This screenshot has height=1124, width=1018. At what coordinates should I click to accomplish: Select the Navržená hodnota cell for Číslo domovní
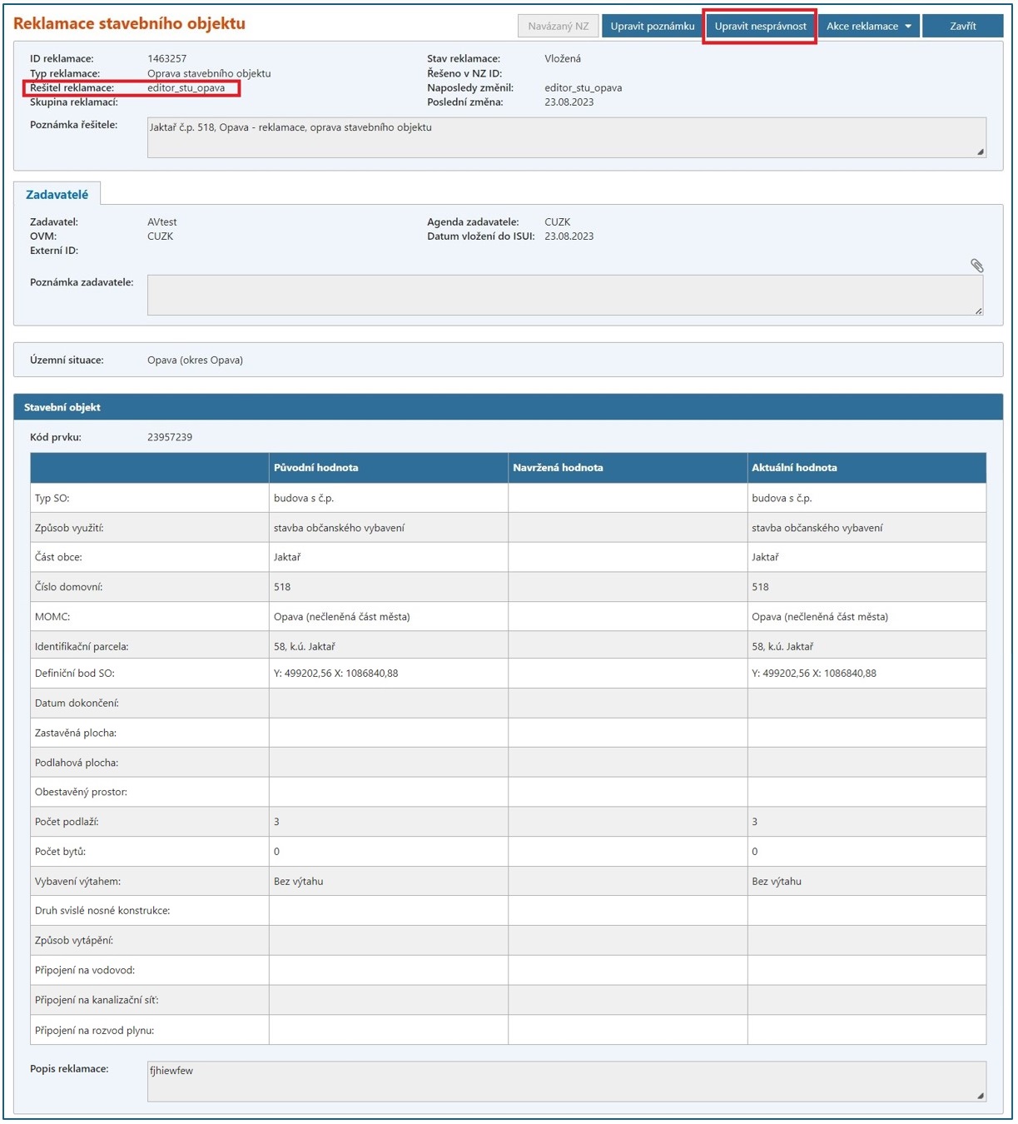pos(627,587)
